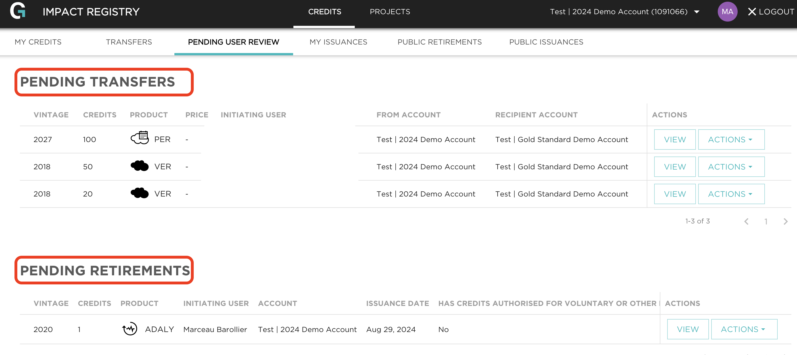This screenshot has width=797, height=355.
Task: Click the ADALY product icon
Action: pyautogui.click(x=130, y=329)
